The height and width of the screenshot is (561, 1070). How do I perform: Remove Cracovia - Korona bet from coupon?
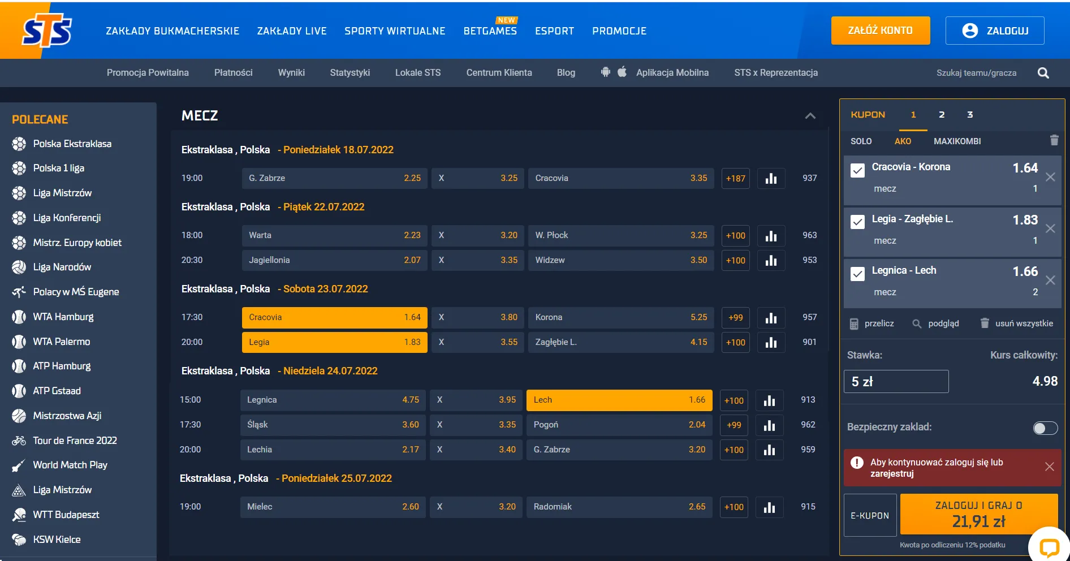pyautogui.click(x=1050, y=177)
